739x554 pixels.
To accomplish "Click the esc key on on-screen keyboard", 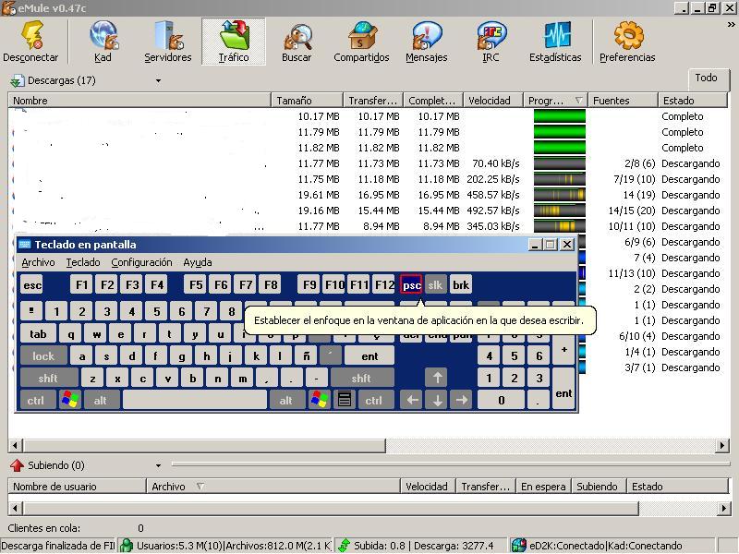I will [32, 285].
